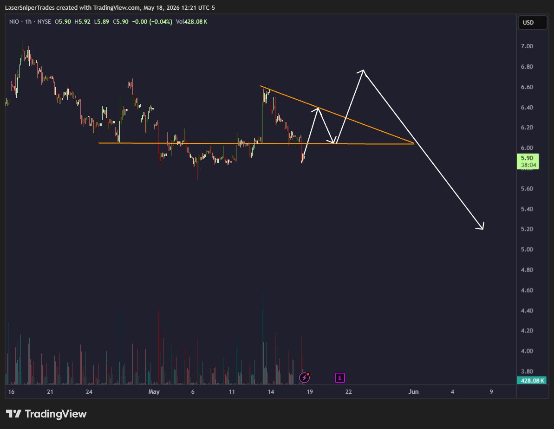The height and width of the screenshot is (429, 554).
Task: Click the 6.00 price axis label
Action: point(527,148)
